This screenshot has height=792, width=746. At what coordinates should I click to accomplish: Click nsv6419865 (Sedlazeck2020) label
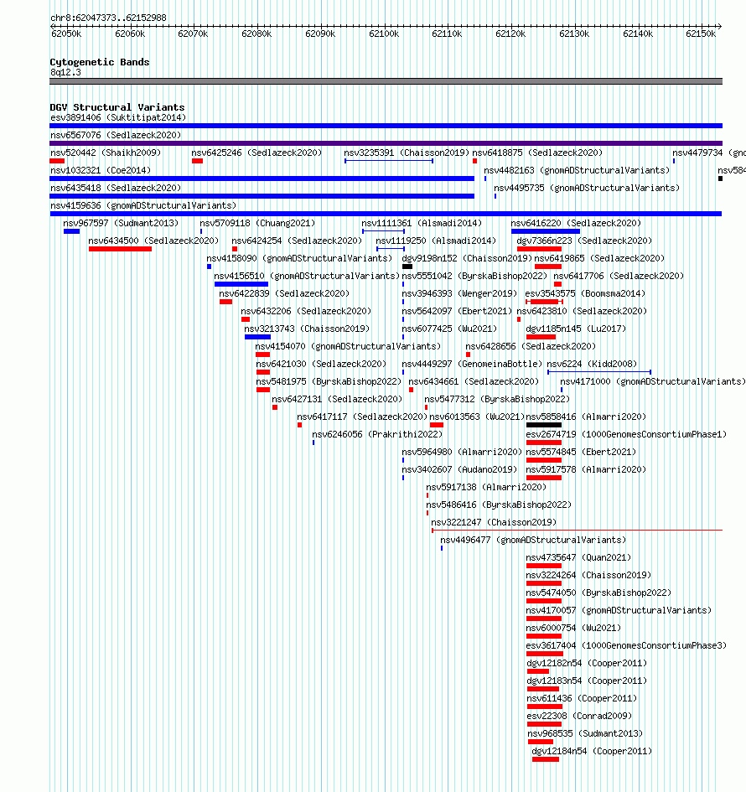click(x=599, y=259)
